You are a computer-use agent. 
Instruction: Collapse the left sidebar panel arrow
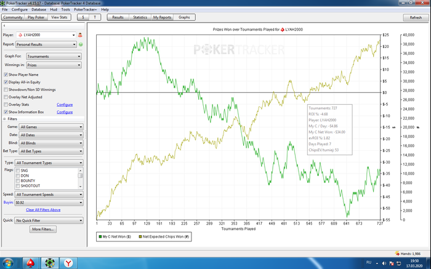(4, 26)
